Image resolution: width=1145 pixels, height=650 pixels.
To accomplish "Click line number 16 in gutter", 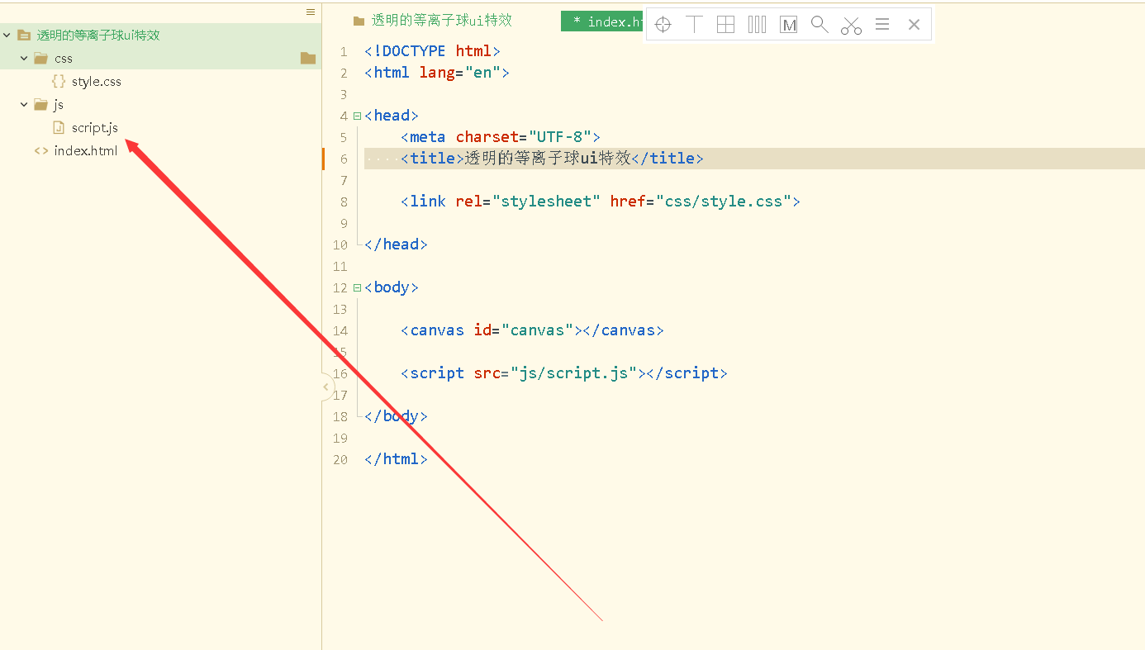I will pos(340,374).
